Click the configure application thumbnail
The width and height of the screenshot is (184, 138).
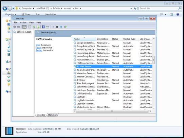pyautogui.click(x=9, y=131)
